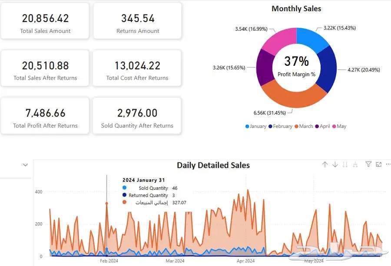Expand all down one level icon
This screenshot has height=266, width=391.
pos(355,165)
